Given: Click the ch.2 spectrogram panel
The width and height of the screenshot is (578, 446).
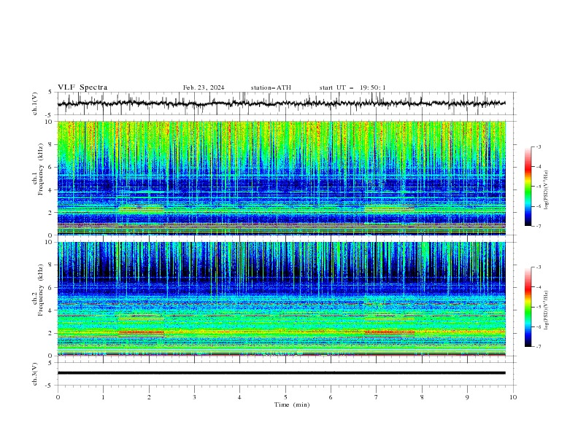Looking at the screenshot, I should tap(282, 299).
